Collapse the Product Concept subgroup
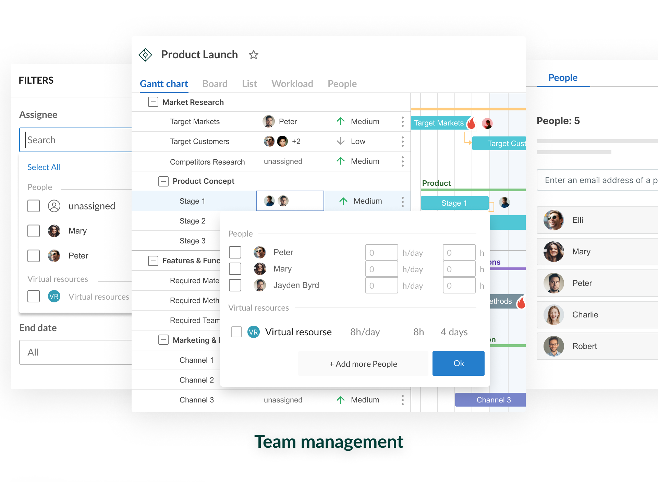 (x=163, y=181)
